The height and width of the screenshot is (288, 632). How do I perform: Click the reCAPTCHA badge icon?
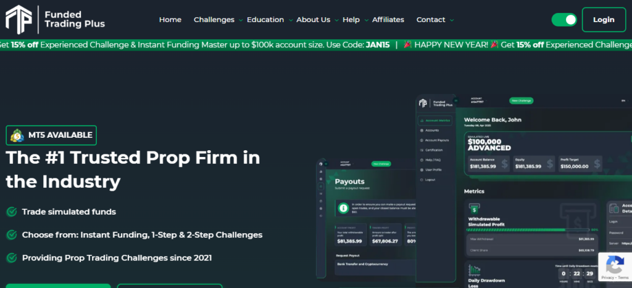[615, 264]
